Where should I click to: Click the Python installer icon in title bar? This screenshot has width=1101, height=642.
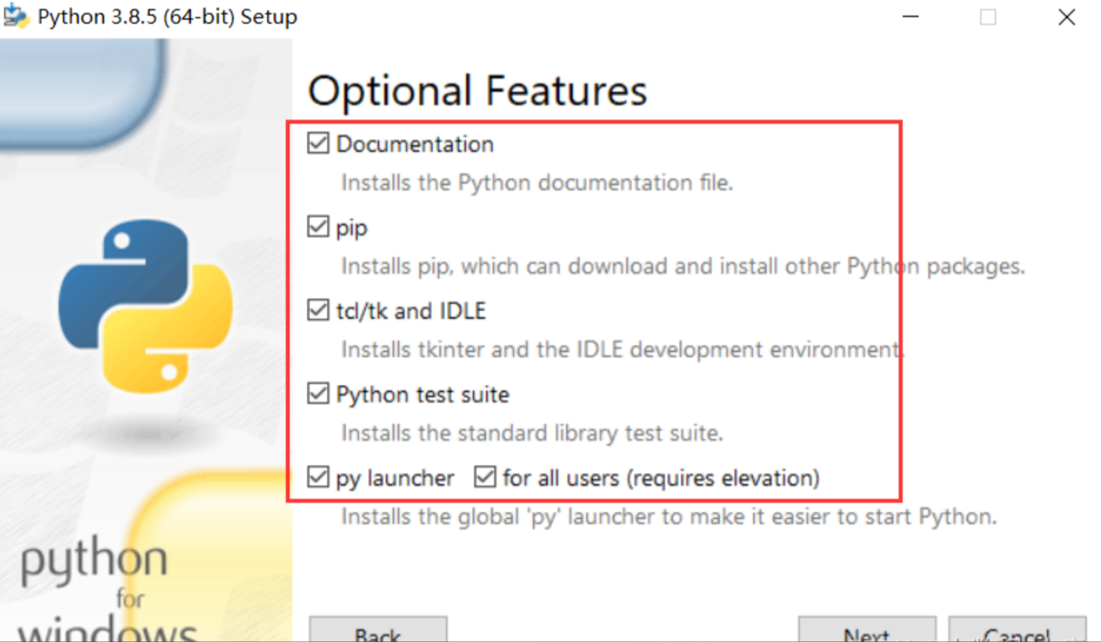tap(15, 15)
